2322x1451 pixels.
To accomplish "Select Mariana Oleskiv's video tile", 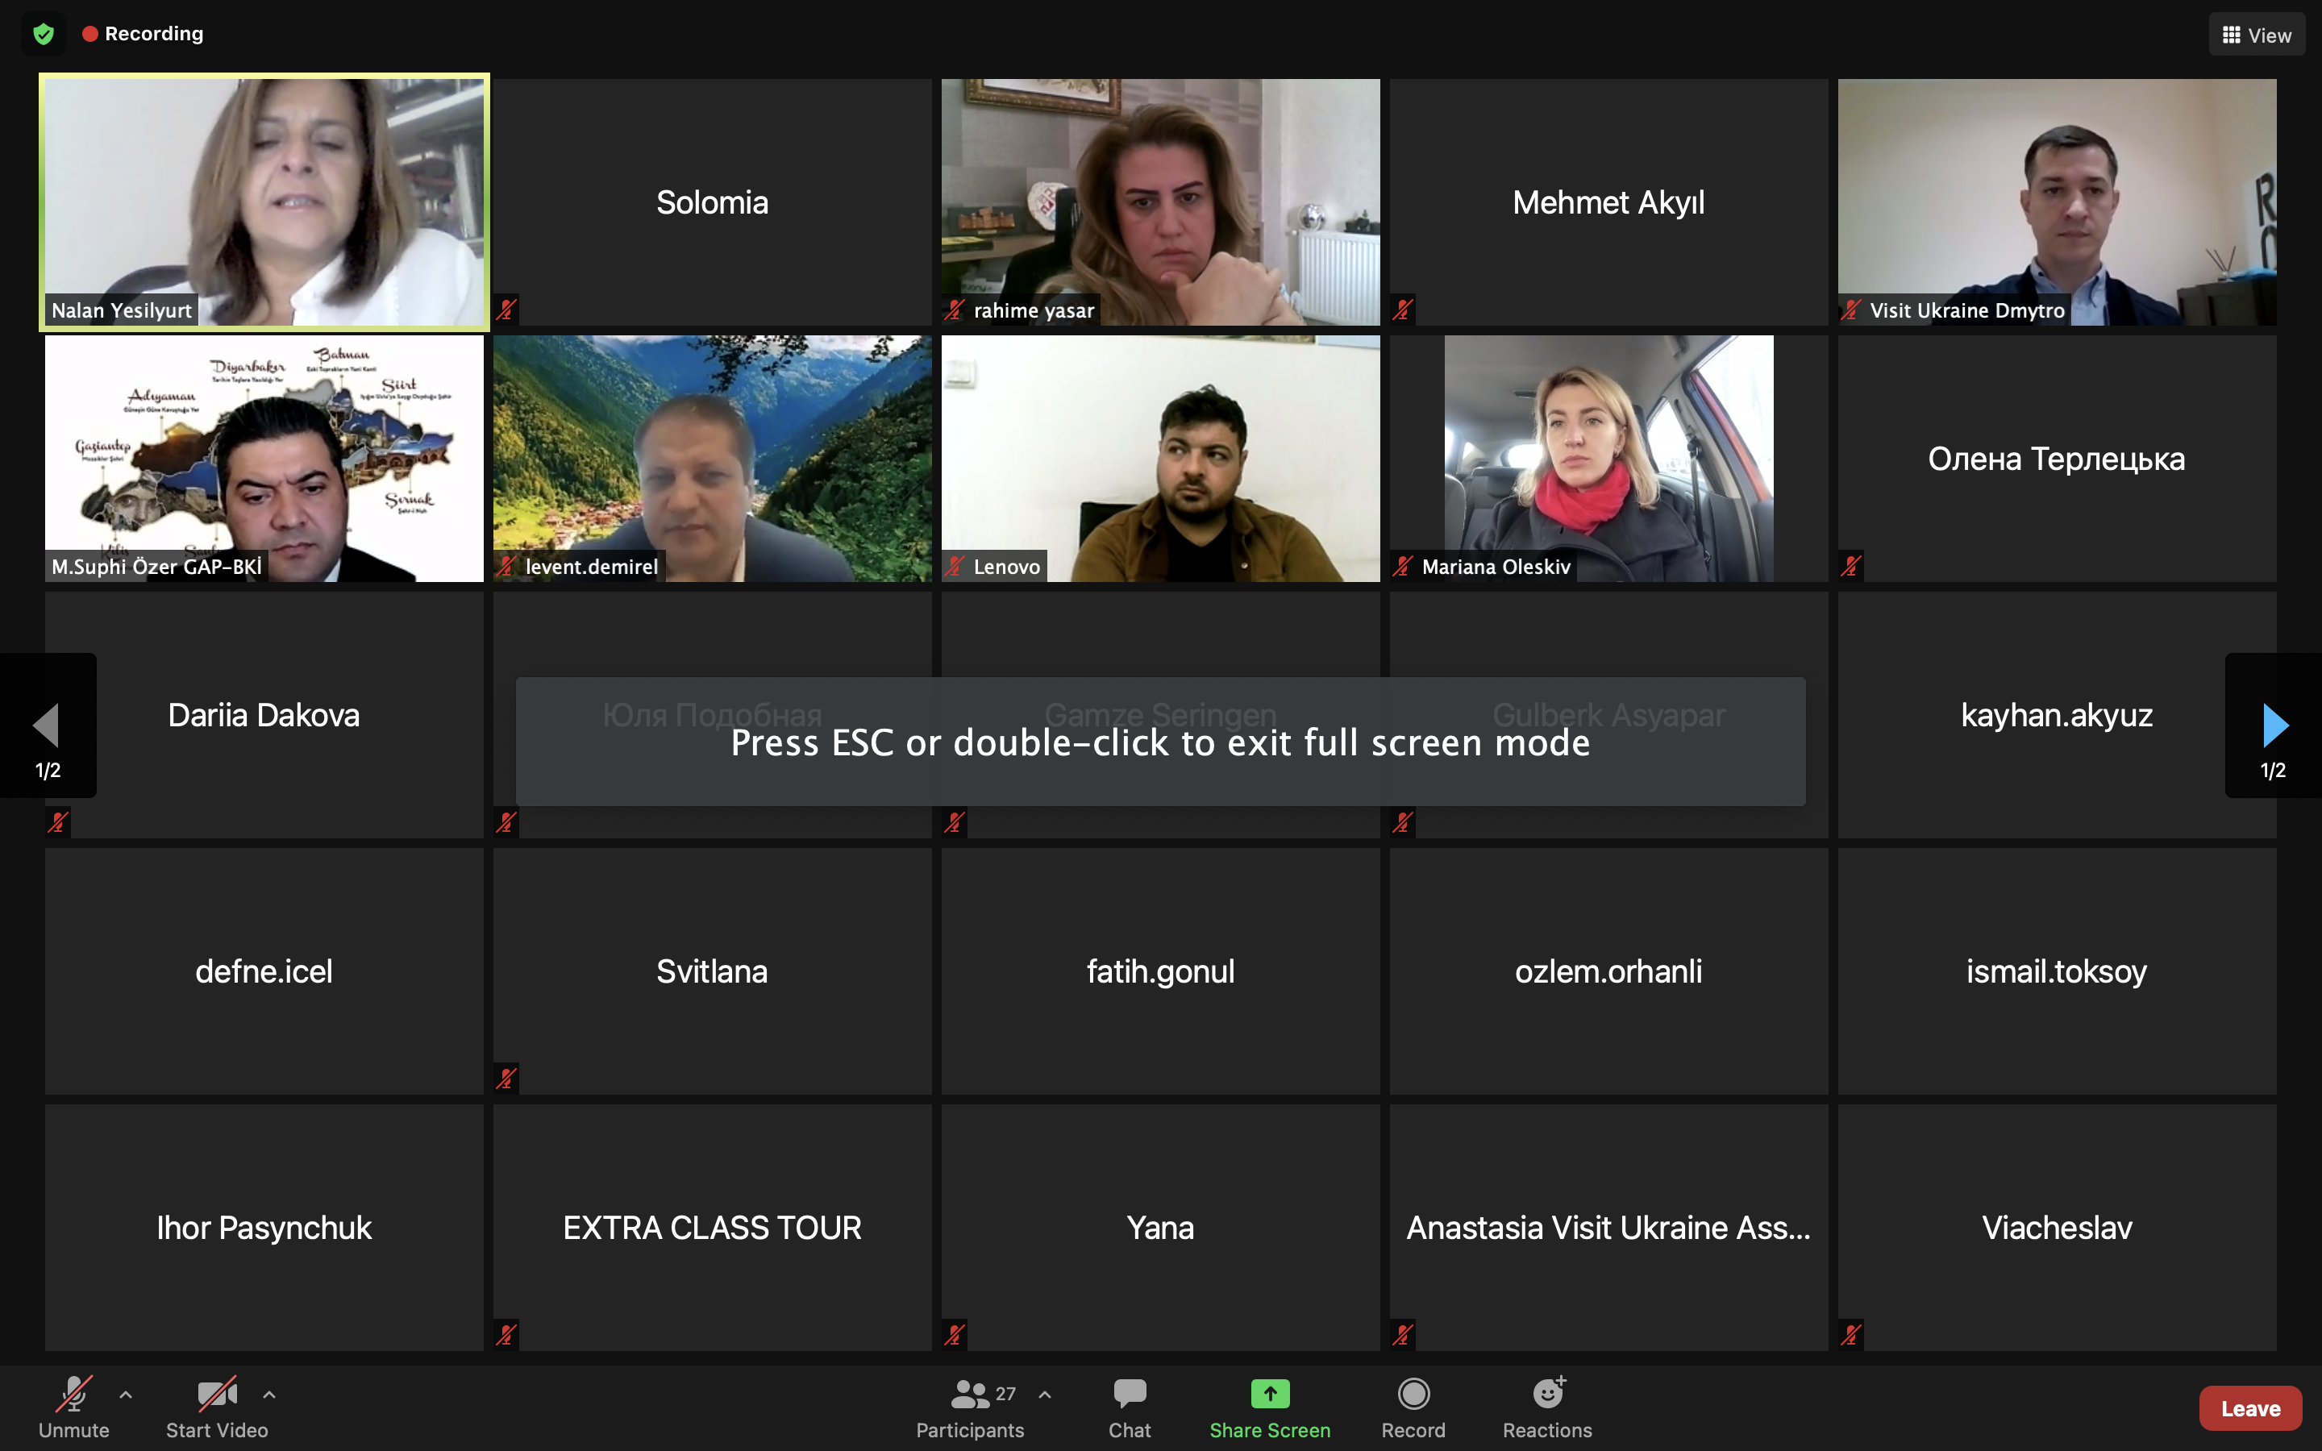I will [1608, 458].
